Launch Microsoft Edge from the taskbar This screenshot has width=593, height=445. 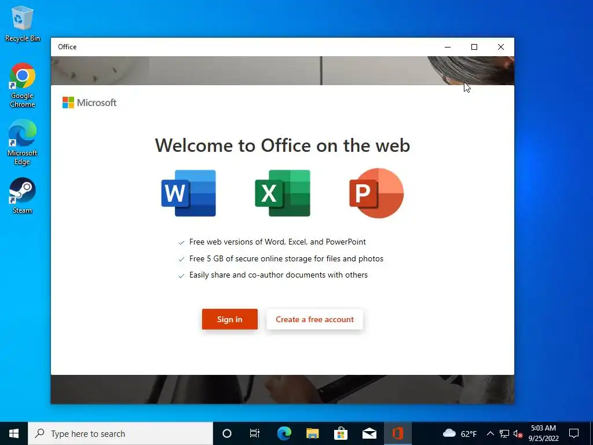point(284,433)
